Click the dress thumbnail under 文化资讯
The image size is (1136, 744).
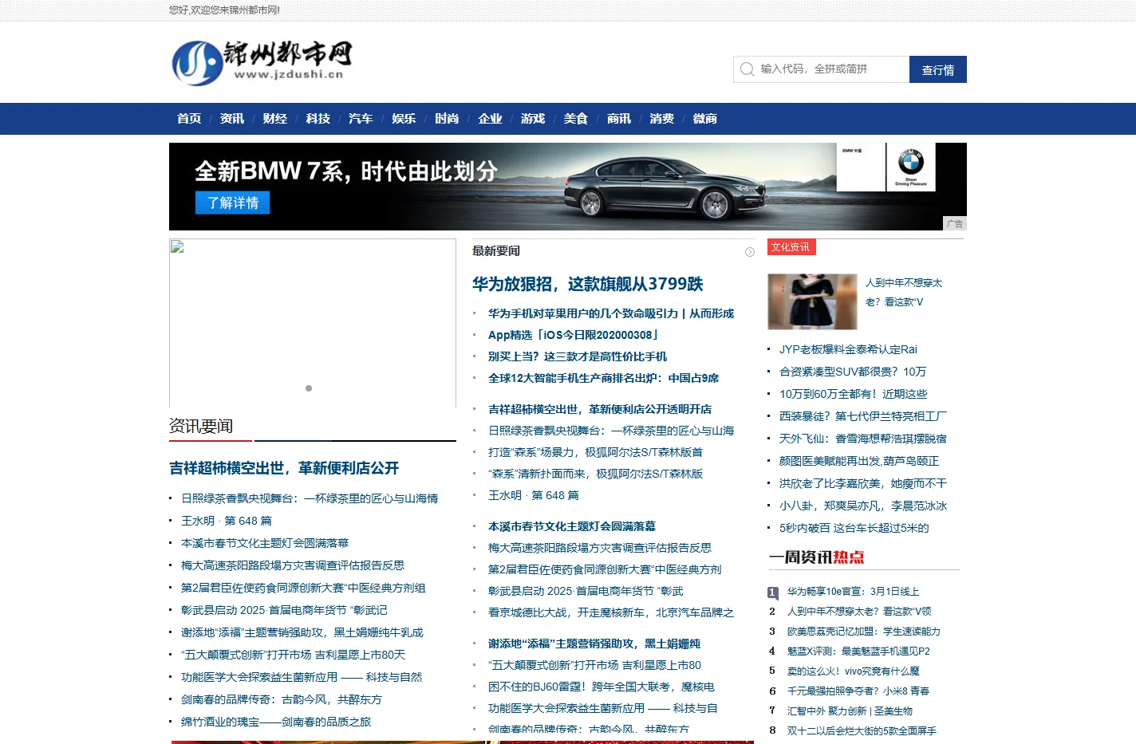[812, 301]
